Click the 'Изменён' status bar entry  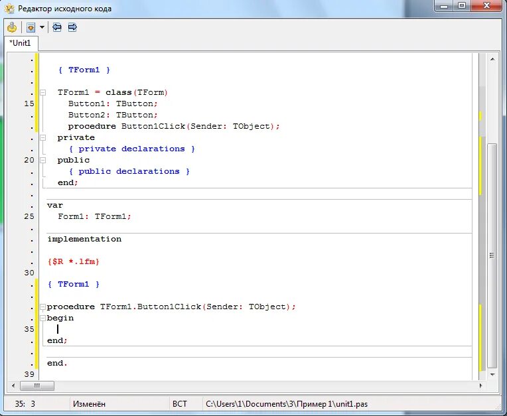pyautogui.click(x=89, y=404)
